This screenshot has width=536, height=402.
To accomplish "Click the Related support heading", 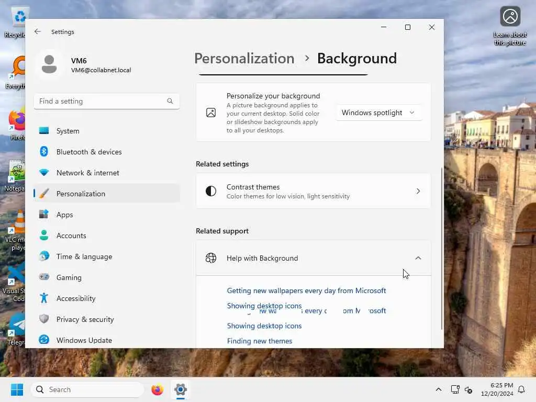I will pos(222,231).
